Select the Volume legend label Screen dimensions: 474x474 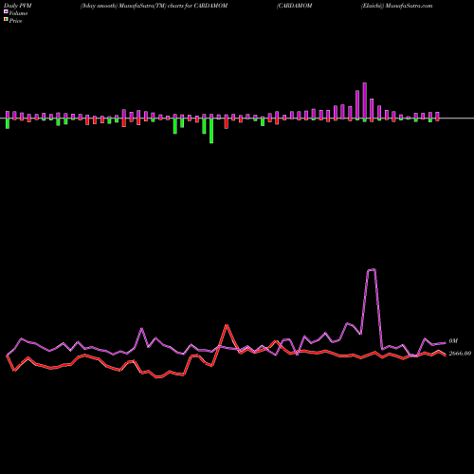click(x=18, y=13)
